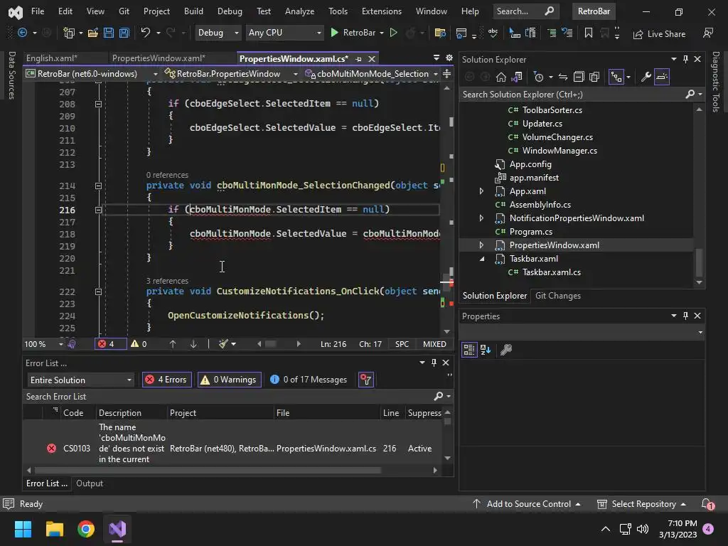This screenshot has height=546, width=728.
Task: Click the Alphabetical sort icon in Properties
Action: 486,350
